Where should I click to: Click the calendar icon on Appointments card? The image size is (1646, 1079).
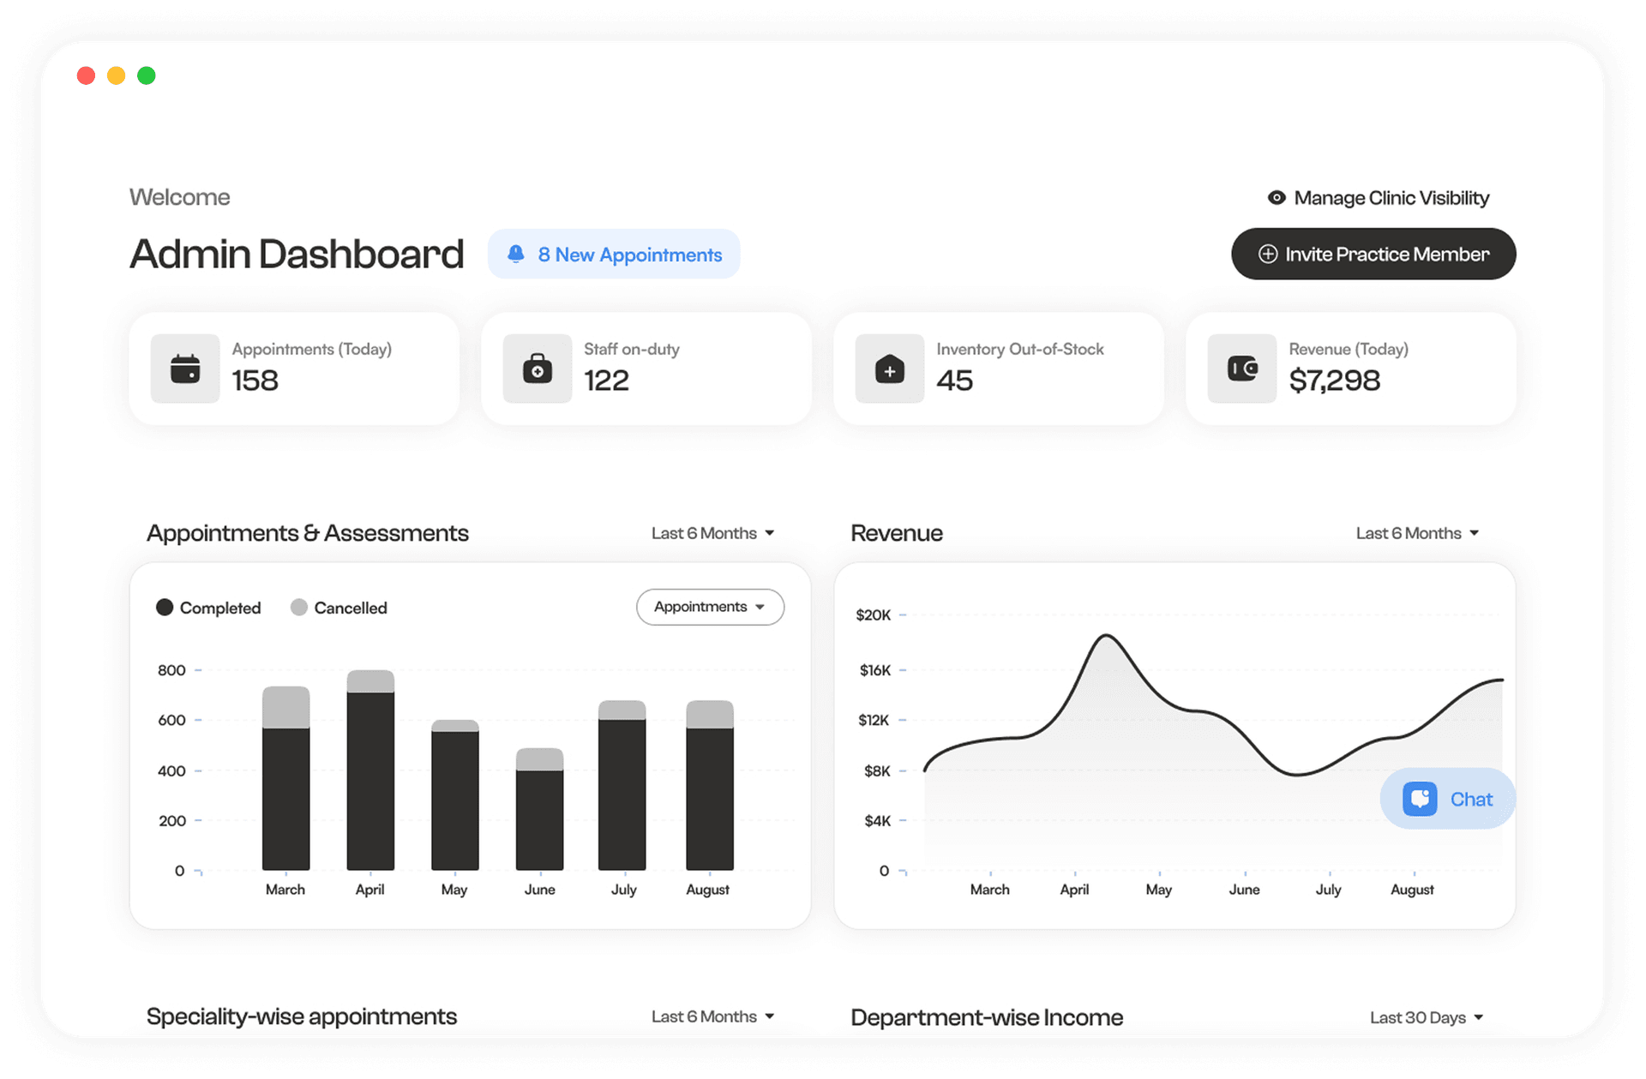pos(185,369)
